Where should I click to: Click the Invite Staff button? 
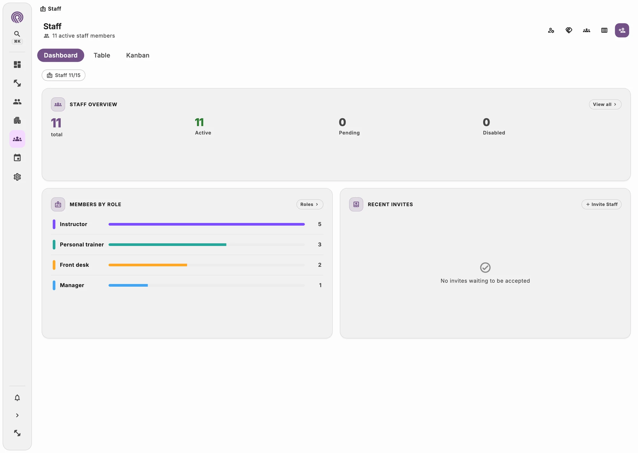(601, 204)
